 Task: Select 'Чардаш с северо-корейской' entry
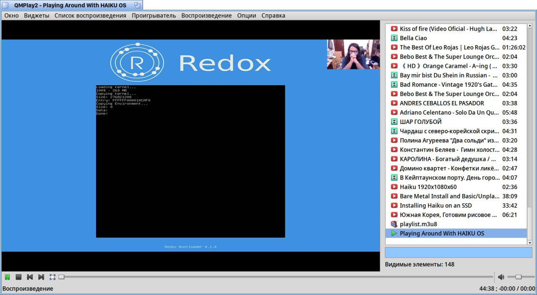tap(456, 131)
